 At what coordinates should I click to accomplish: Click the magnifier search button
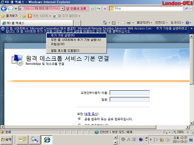pyautogui.click(x=186, y=8)
